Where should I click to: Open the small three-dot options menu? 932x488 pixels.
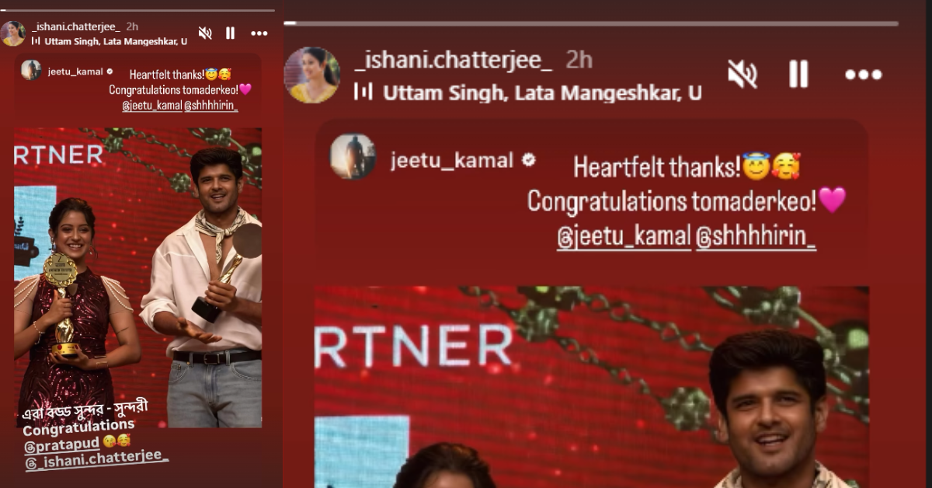pos(259,33)
